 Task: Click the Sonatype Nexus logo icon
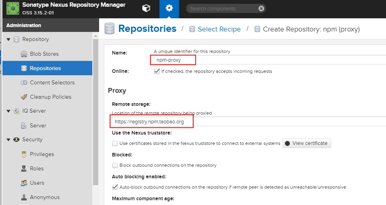[13, 8]
